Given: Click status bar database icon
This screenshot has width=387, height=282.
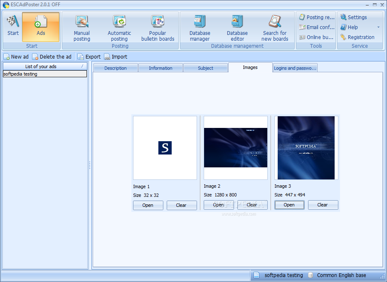Looking at the screenshot, I should 311,275.
